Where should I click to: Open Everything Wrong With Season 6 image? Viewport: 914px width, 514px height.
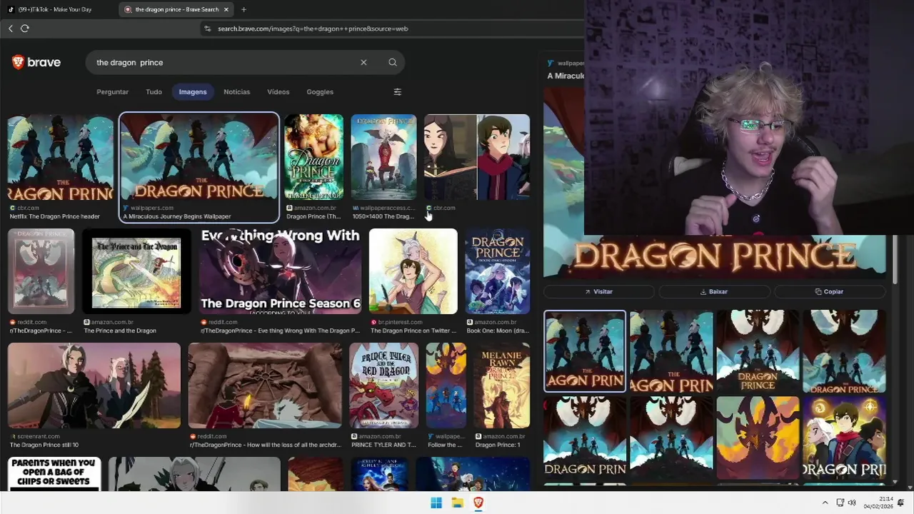[280, 271]
